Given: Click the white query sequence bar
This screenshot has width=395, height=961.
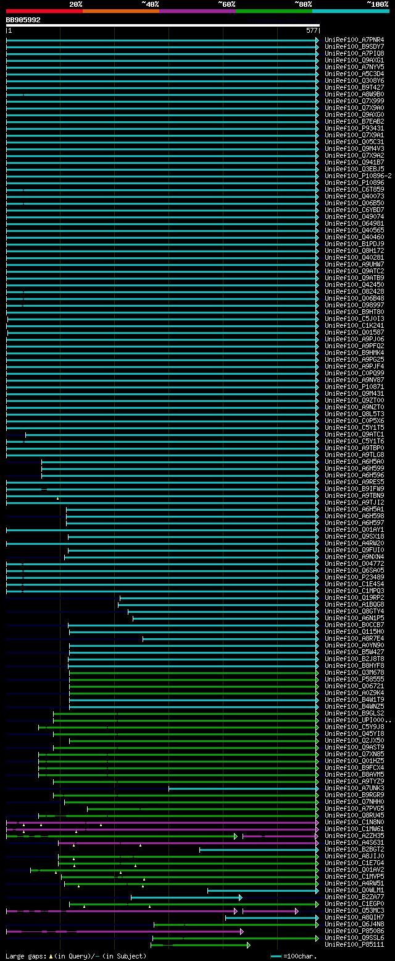Looking at the screenshot, I should point(163,26).
